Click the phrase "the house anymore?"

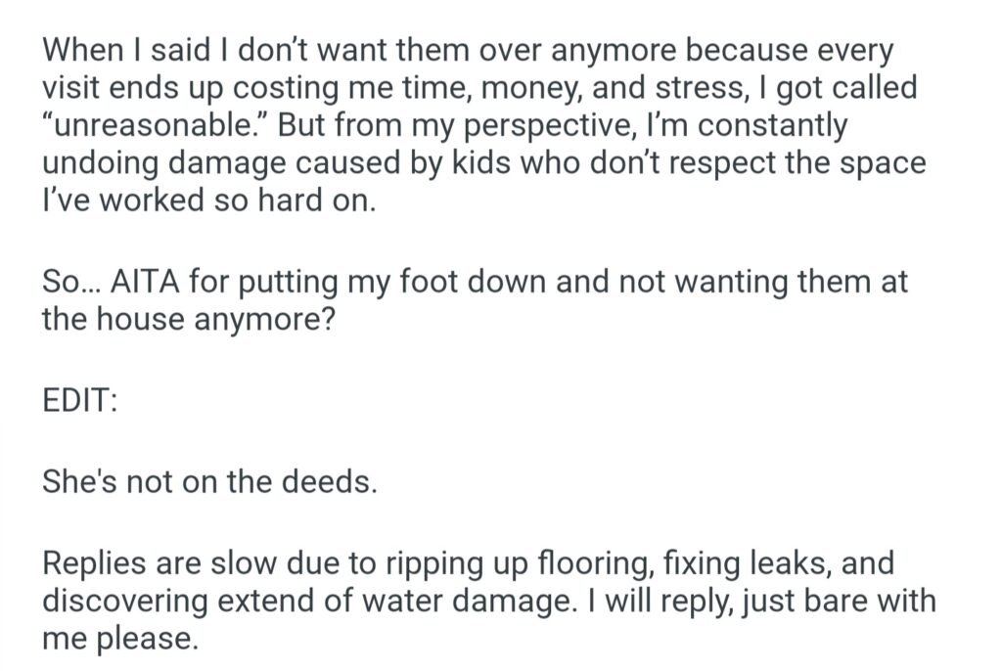(x=189, y=320)
